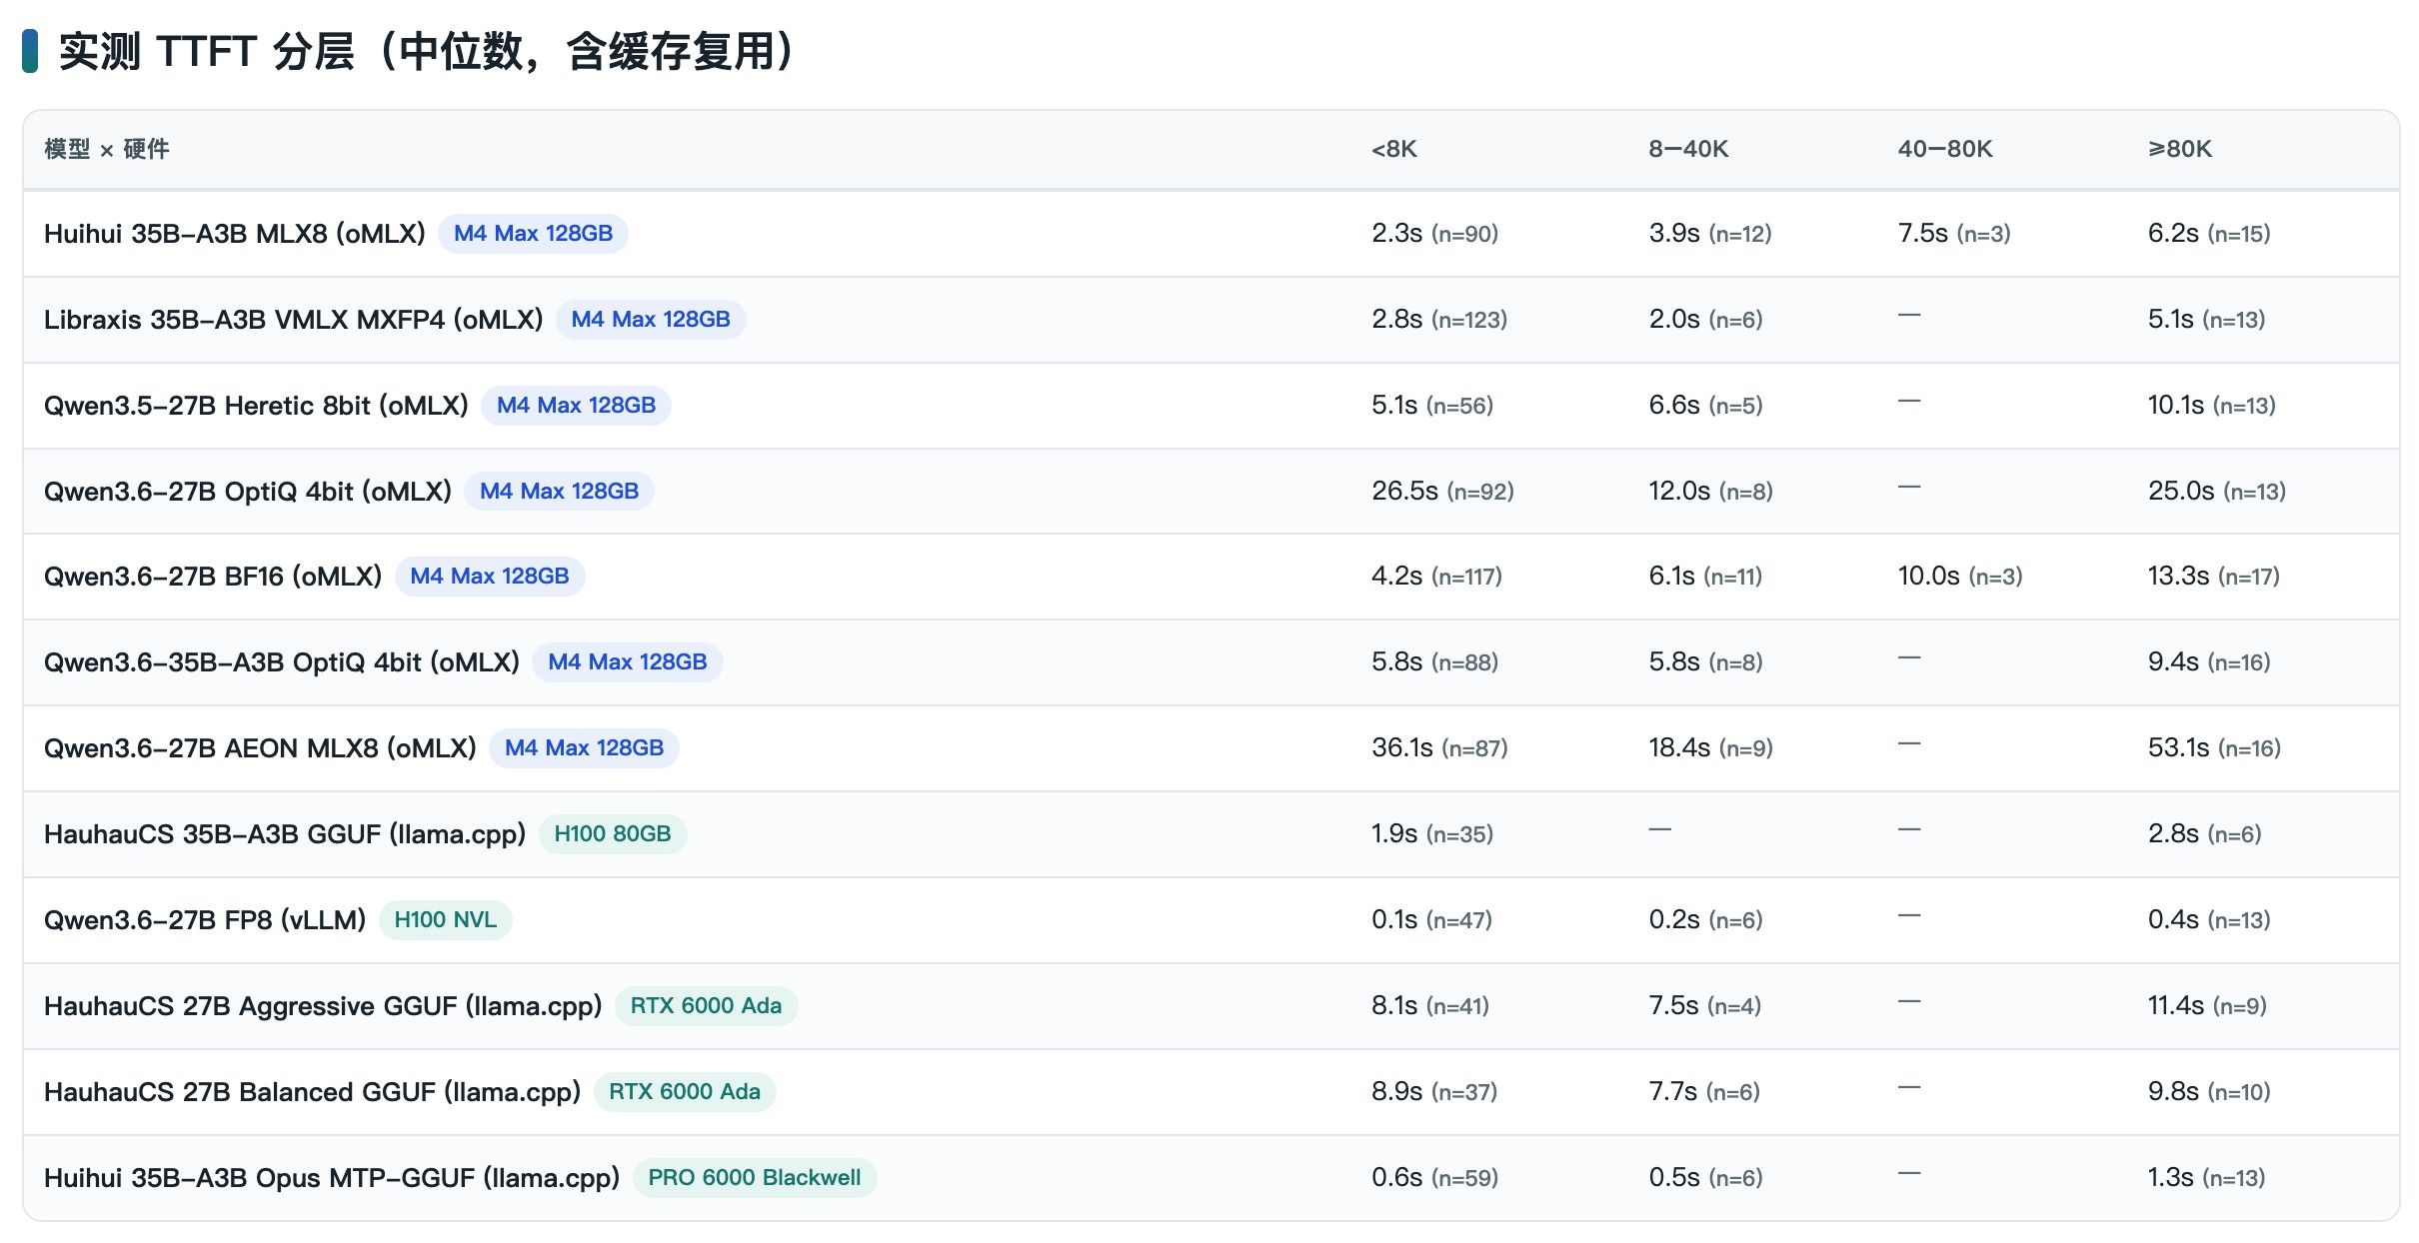Click the cell "10.1s (n=13)"

2212,406
